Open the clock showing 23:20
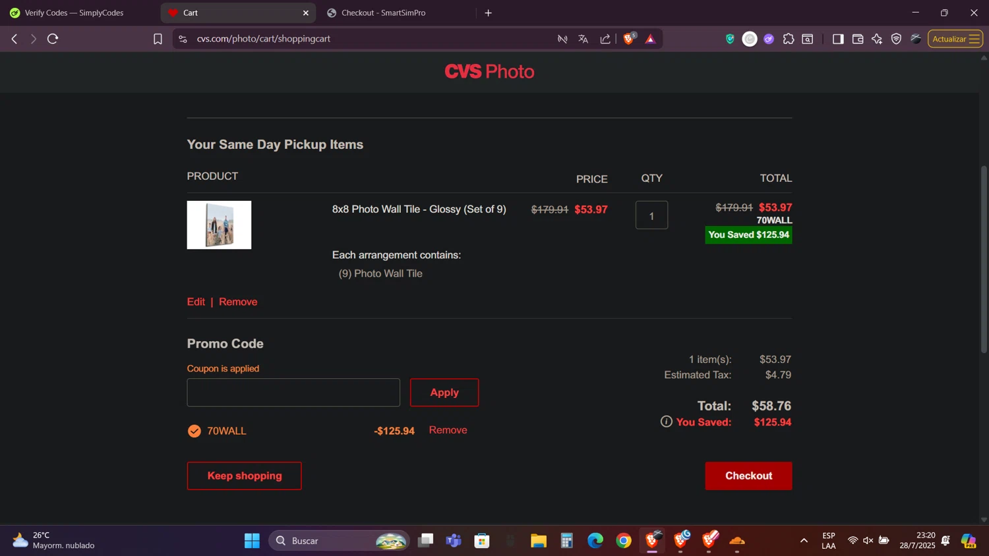The width and height of the screenshot is (989, 556). pyautogui.click(x=917, y=541)
